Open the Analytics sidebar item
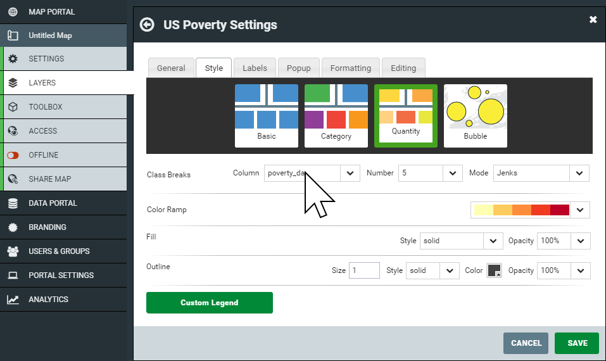Image resolution: width=606 pixels, height=361 pixels. pyautogui.click(x=63, y=300)
